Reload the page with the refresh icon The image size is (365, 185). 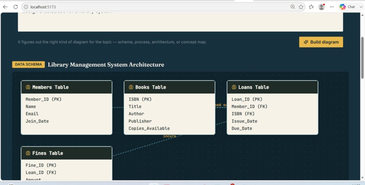click(x=15, y=7)
